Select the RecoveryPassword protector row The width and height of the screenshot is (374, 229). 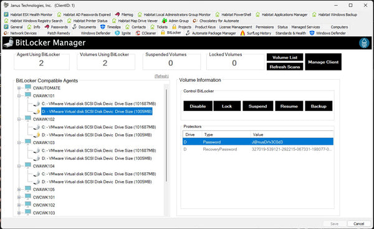tap(258, 149)
